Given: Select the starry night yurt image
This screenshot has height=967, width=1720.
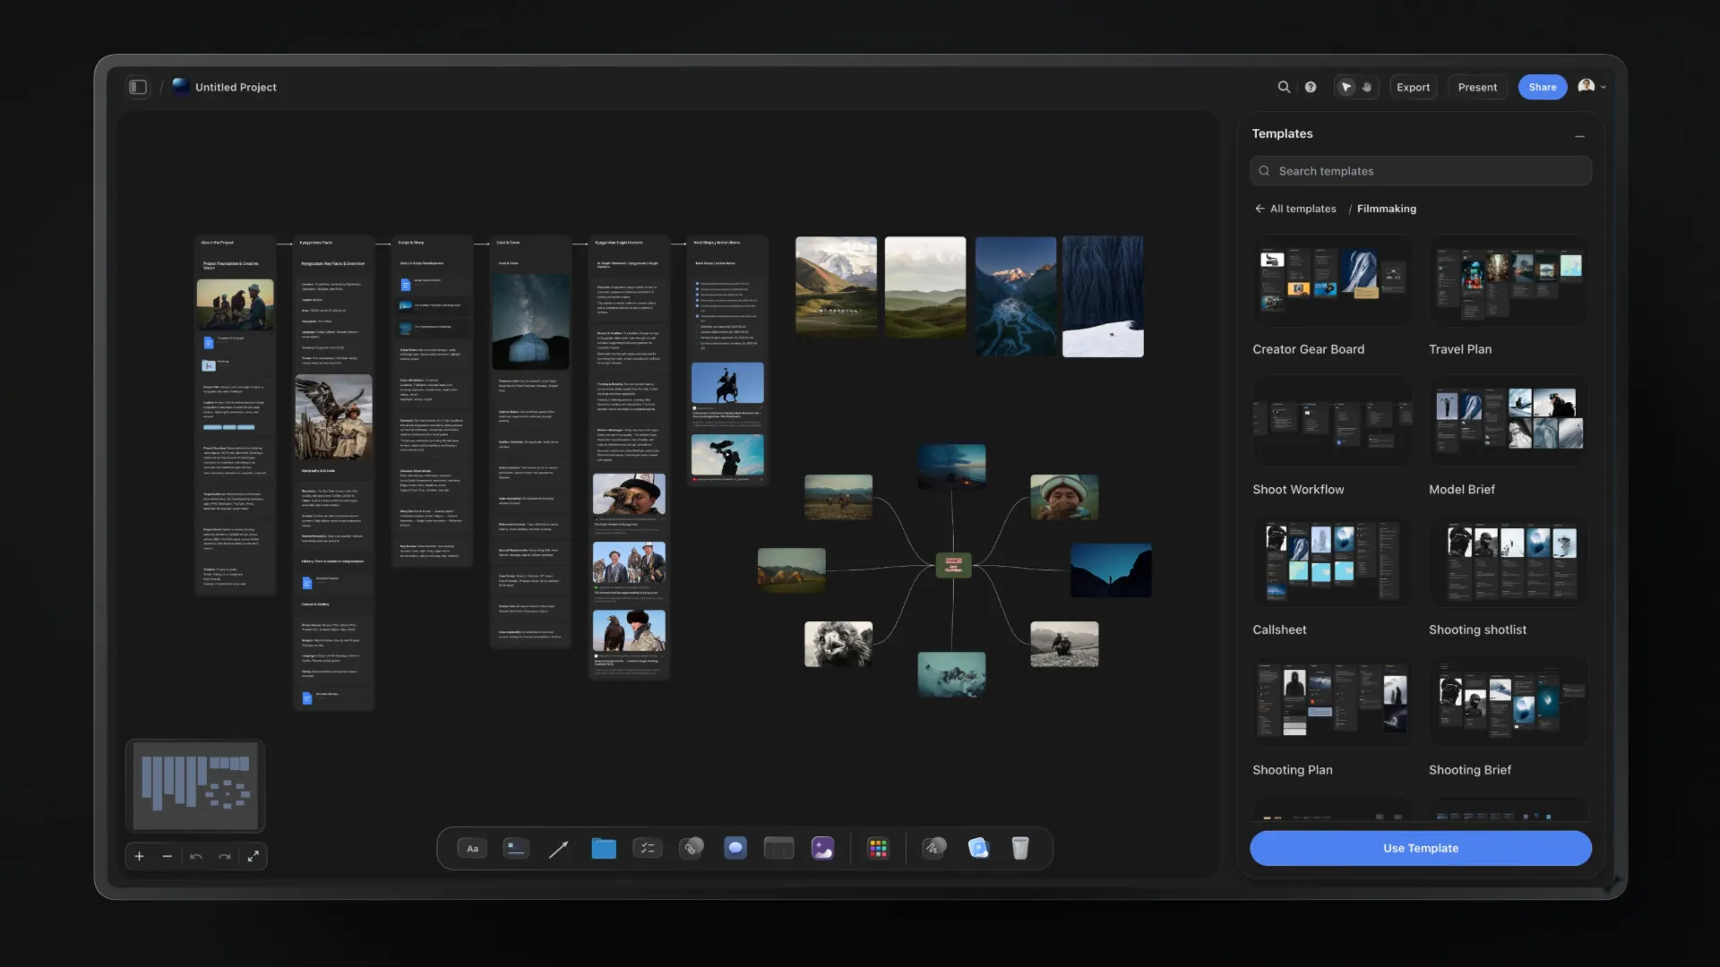Looking at the screenshot, I should [x=530, y=321].
